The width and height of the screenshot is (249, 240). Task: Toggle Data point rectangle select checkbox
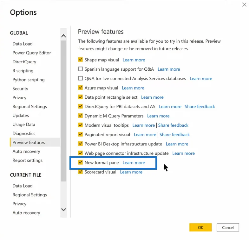pos(80,97)
